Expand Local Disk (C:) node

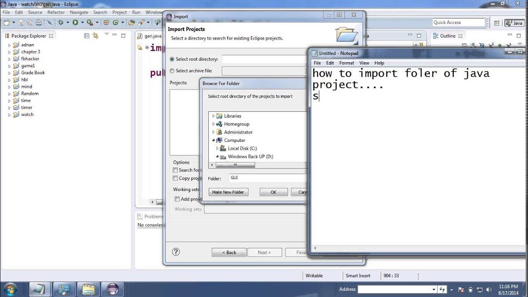217,148
